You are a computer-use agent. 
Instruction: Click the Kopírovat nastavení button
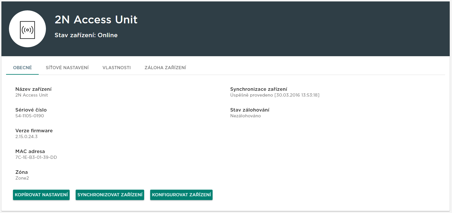41,195
